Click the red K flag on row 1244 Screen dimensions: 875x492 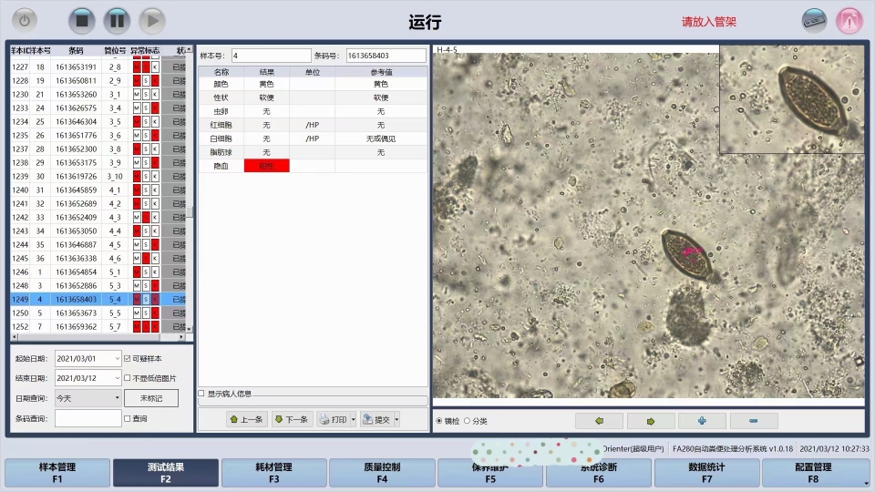pyautogui.click(x=155, y=245)
